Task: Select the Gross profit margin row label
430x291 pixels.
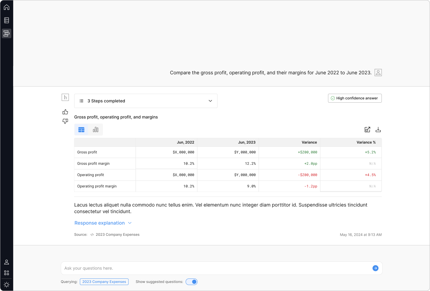Action: [93, 164]
